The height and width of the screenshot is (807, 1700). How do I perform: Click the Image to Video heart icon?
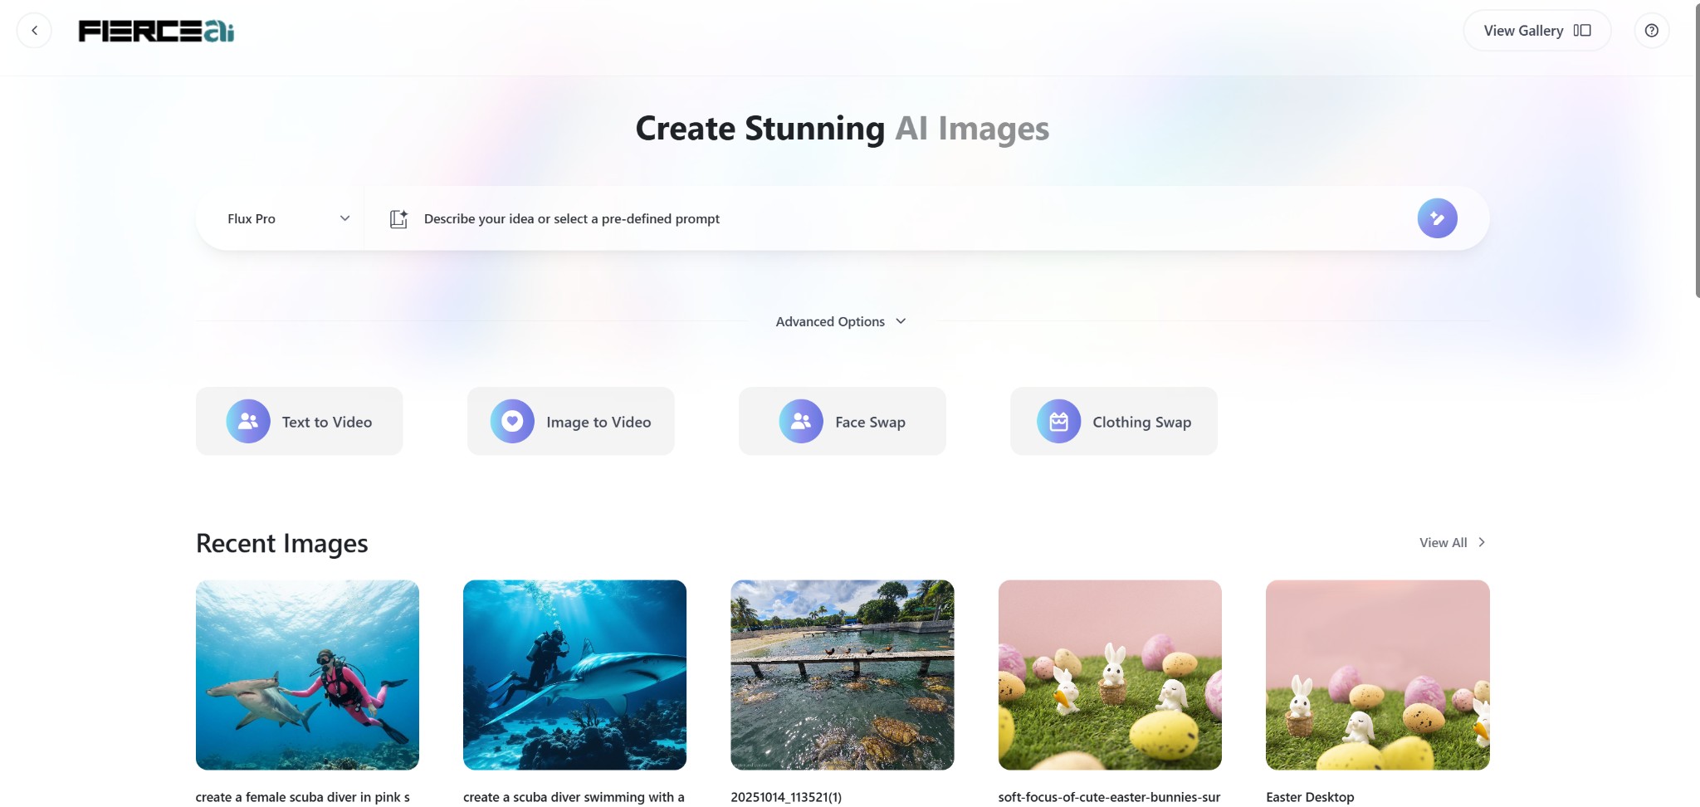512,422
